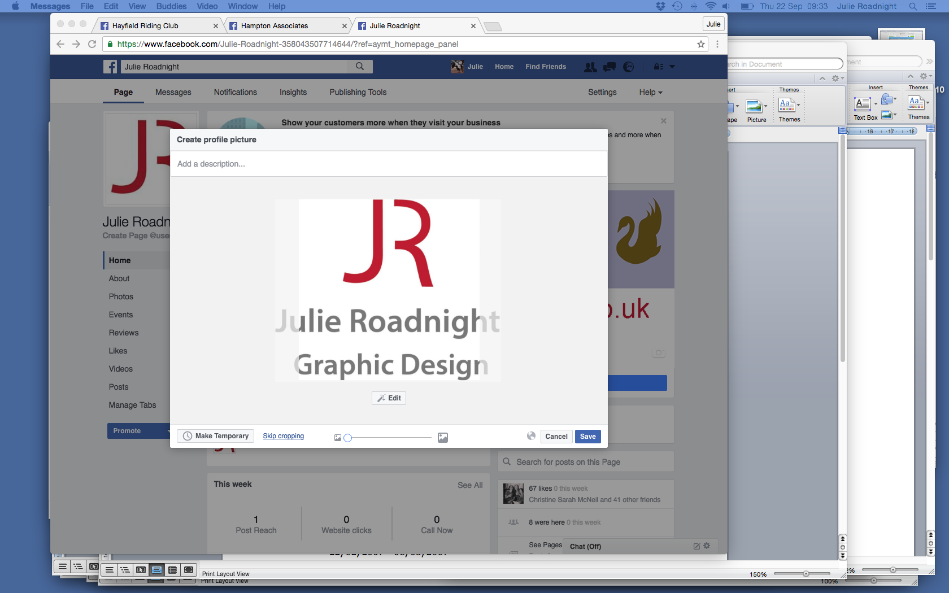Viewport: 949px width, 593px height.
Task: Open Text Box dropdown arrow in Word
Action: [876, 104]
